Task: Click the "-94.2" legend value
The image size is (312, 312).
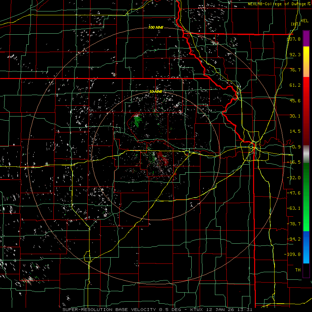Action: click(x=294, y=239)
